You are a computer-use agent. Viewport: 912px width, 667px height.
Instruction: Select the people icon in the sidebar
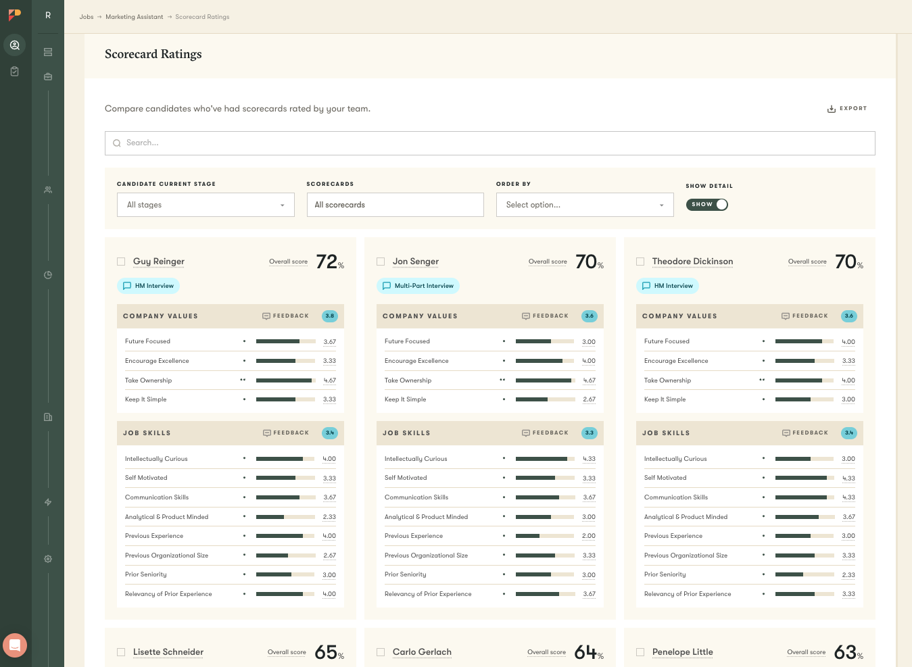click(x=47, y=190)
